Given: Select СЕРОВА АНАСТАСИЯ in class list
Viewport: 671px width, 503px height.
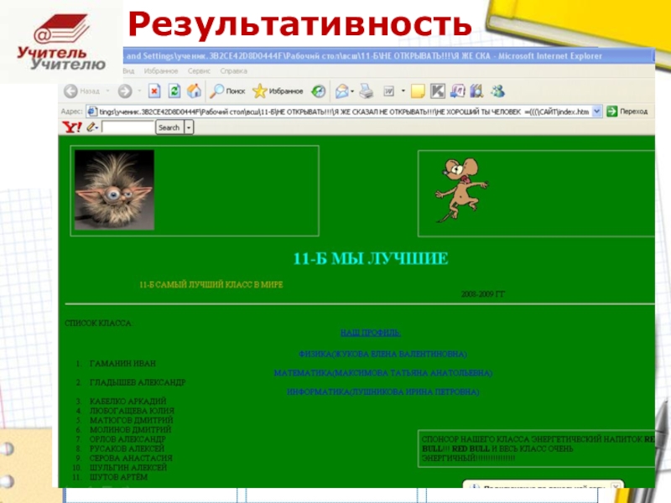Looking at the screenshot, I should (x=131, y=458).
